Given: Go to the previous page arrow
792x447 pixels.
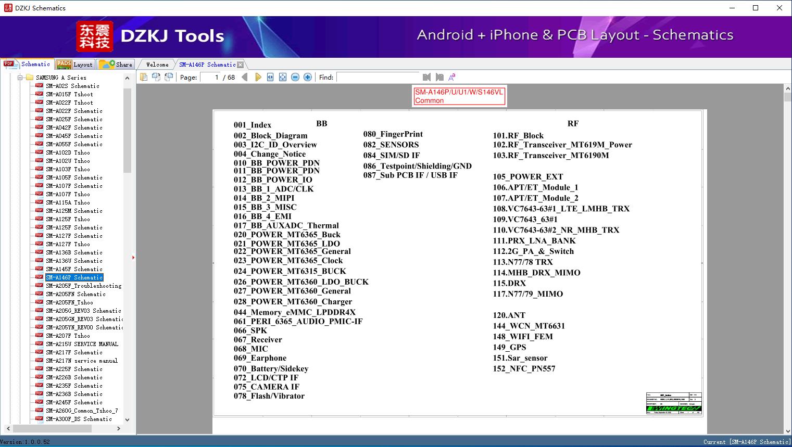Looking at the screenshot, I should point(245,77).
